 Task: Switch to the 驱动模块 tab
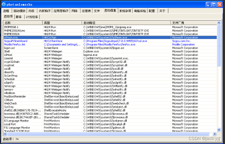[x=20, y=11]
